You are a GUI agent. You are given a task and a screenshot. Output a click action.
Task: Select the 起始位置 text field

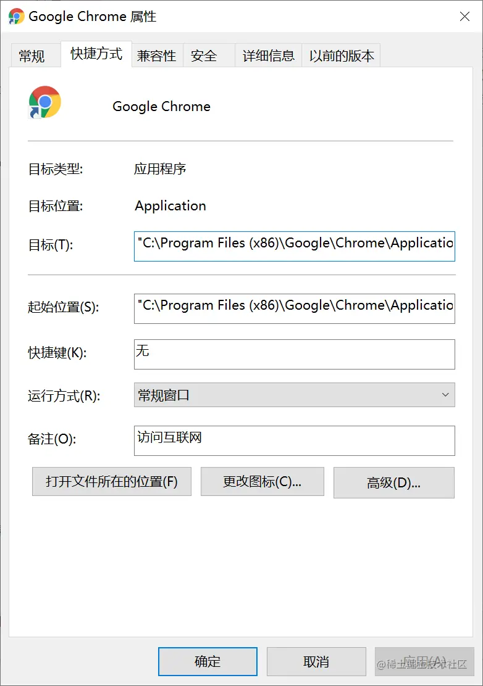click(x=294, y=308)
